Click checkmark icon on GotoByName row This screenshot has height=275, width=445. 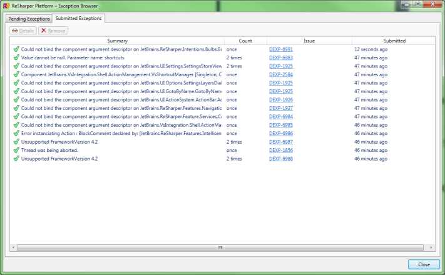16,91
